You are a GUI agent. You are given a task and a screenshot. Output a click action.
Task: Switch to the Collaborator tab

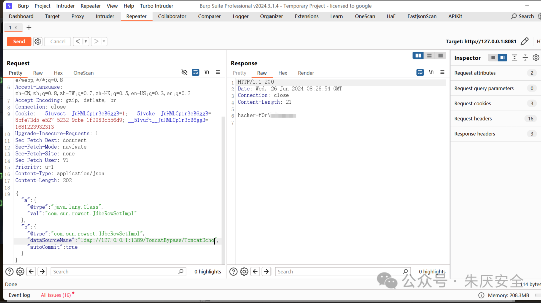[x=172, y=16]
